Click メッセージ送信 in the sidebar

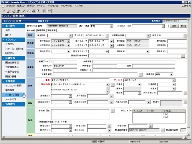point(13,95)
